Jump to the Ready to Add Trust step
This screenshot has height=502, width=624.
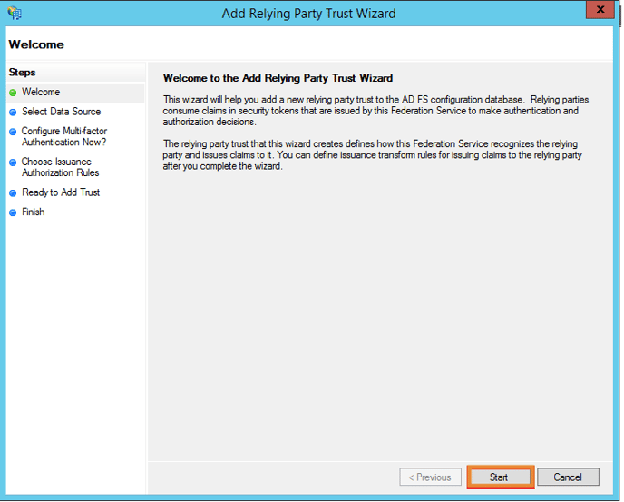pyautogui.click(x=61, y=192)
